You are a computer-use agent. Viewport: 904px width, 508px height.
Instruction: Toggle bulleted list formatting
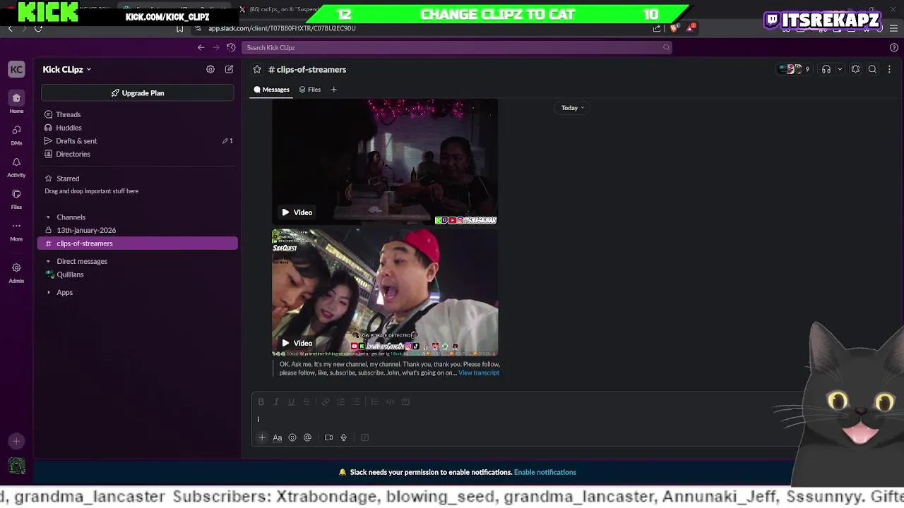point(356,401)
